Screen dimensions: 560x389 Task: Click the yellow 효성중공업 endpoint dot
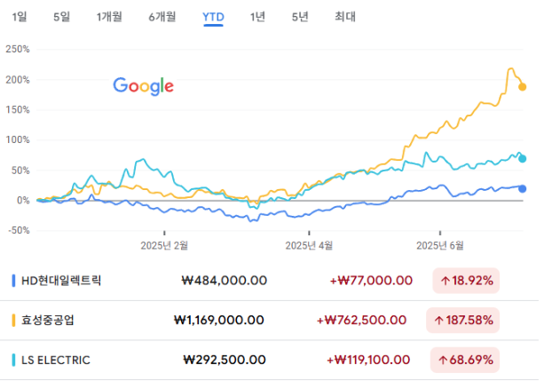pos(522,87)
